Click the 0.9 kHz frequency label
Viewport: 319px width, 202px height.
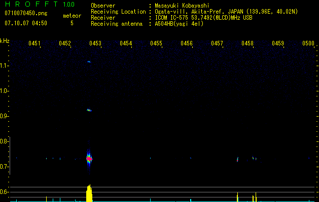[4, 116]
